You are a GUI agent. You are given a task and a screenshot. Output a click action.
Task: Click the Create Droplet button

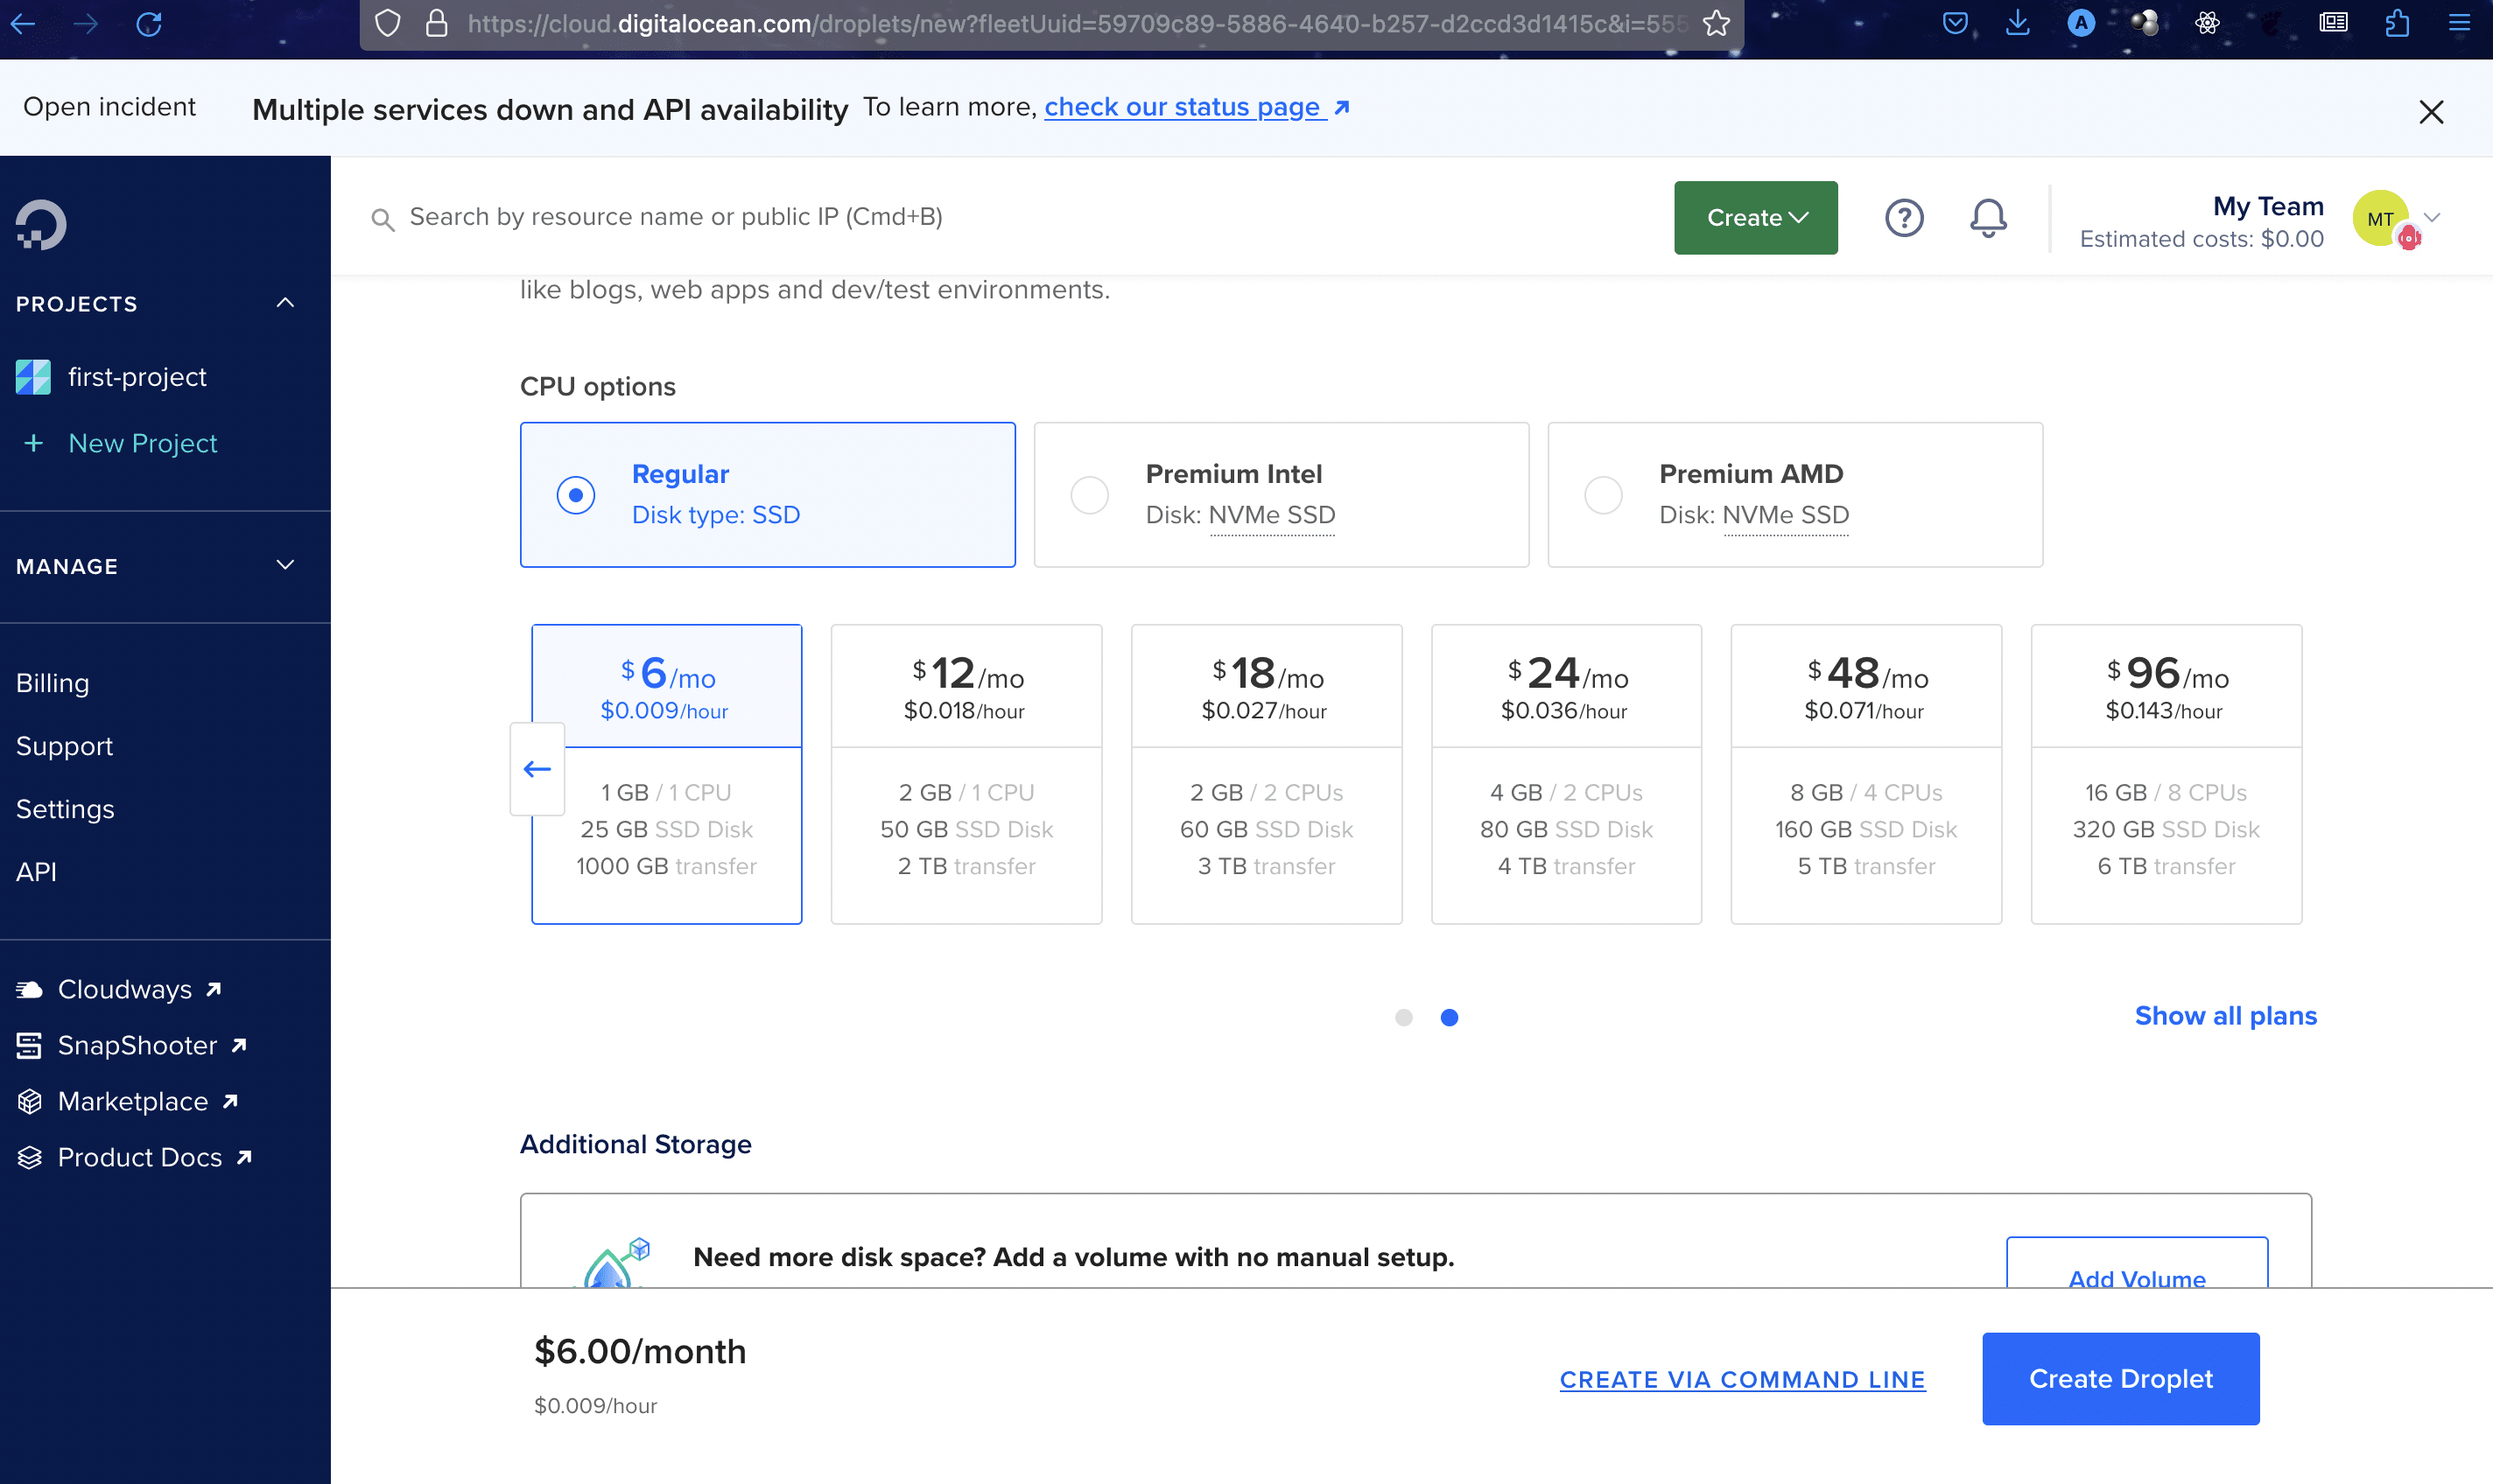pyautogui.click(x=2120, y=1378)
